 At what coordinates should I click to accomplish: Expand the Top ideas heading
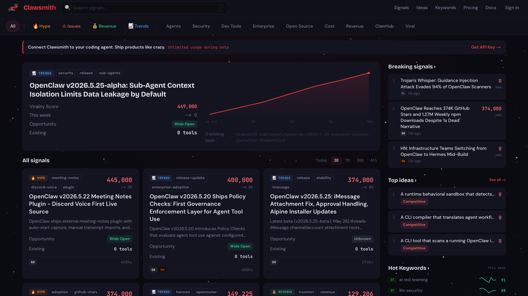coord(402,180)
